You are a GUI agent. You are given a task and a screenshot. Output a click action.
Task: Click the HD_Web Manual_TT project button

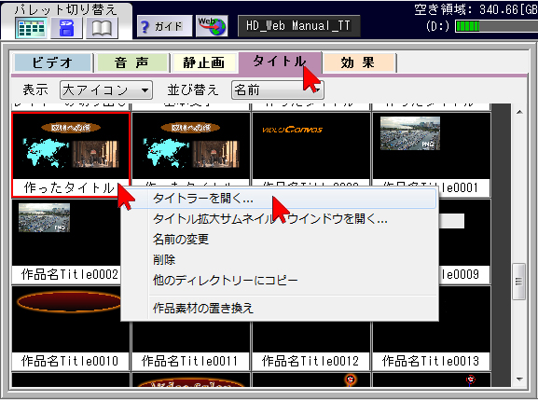point(298,26)
